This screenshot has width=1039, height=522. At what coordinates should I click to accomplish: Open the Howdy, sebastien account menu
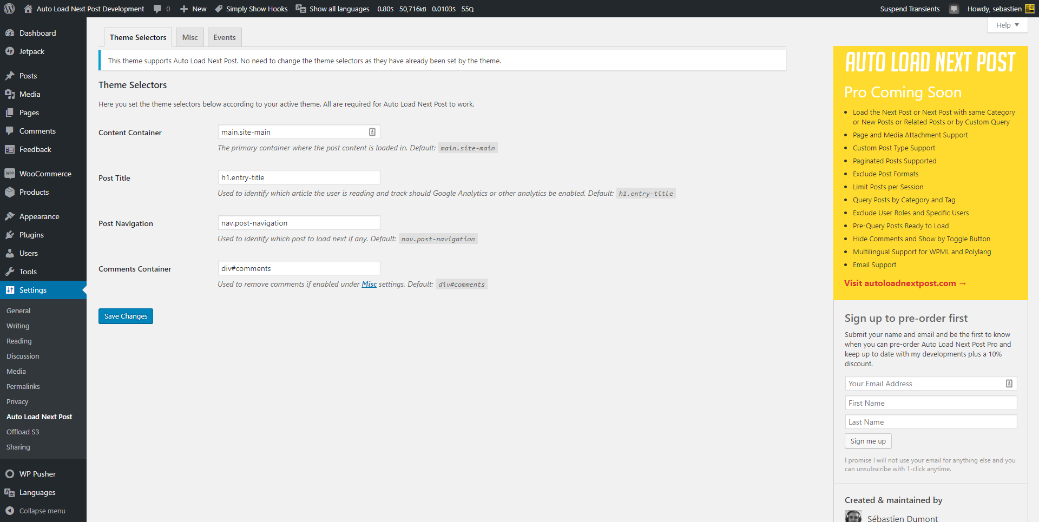tap(1001, 9)
